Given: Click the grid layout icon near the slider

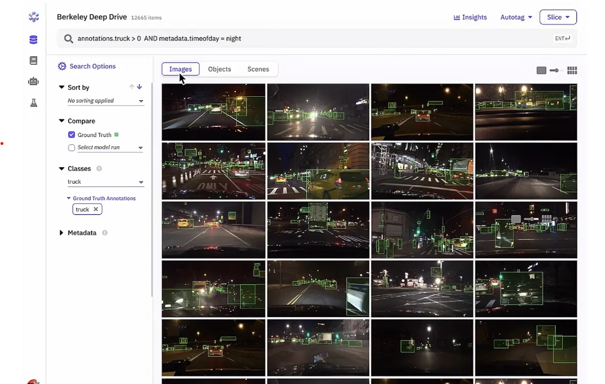Looking at the screenshot, I should pos(572,70).
